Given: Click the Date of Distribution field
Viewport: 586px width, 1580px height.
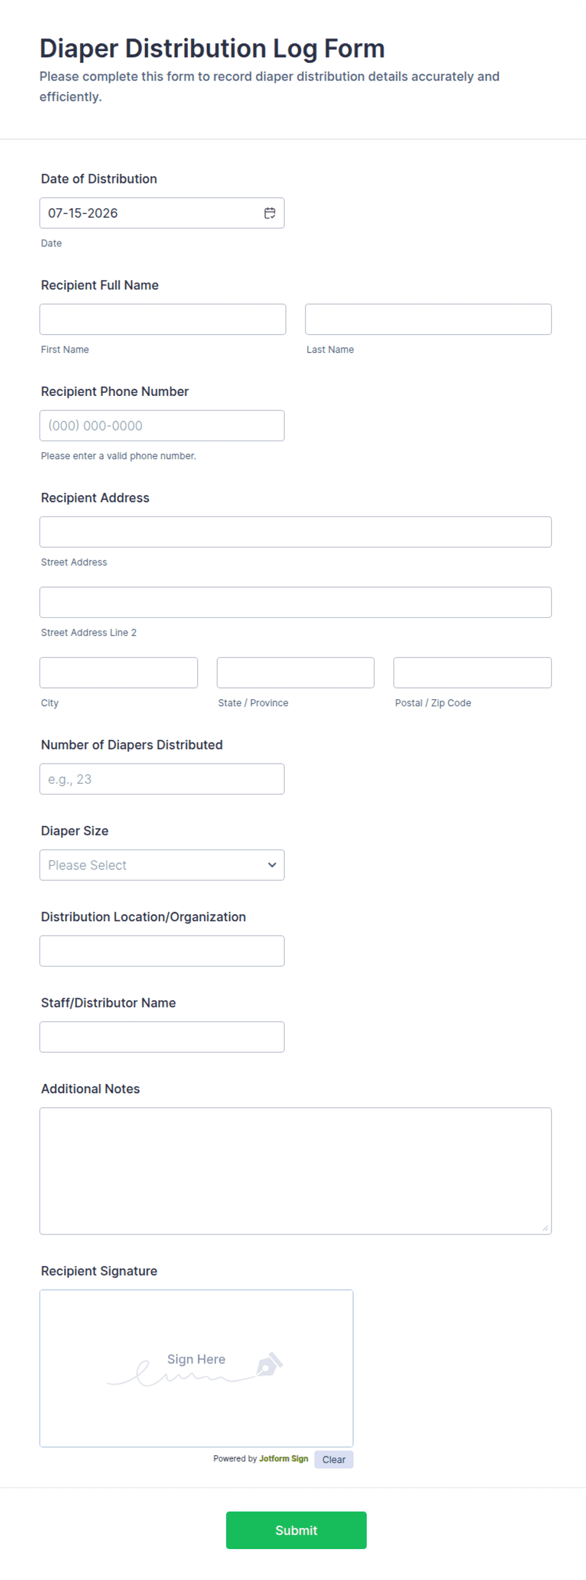Looking at the screenshot, I should click(162, 213).
